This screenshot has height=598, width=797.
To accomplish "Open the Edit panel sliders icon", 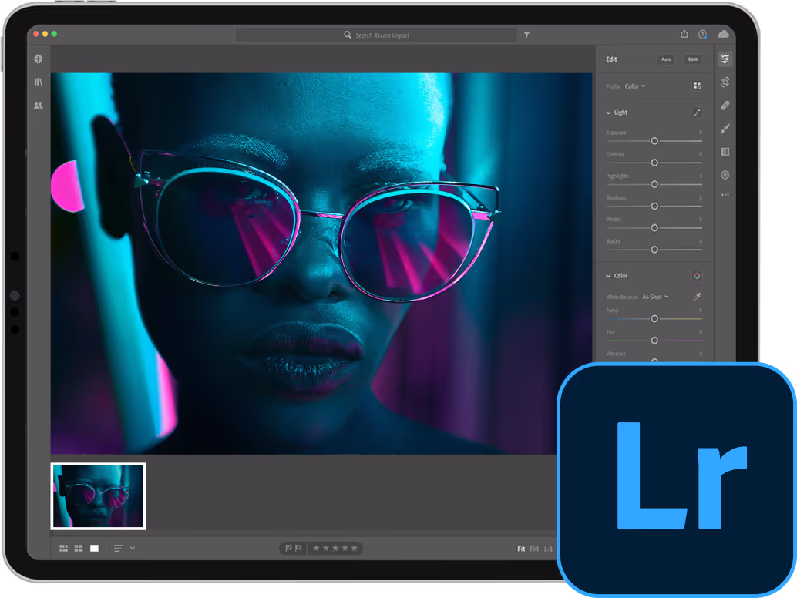I will pos(725,59).
